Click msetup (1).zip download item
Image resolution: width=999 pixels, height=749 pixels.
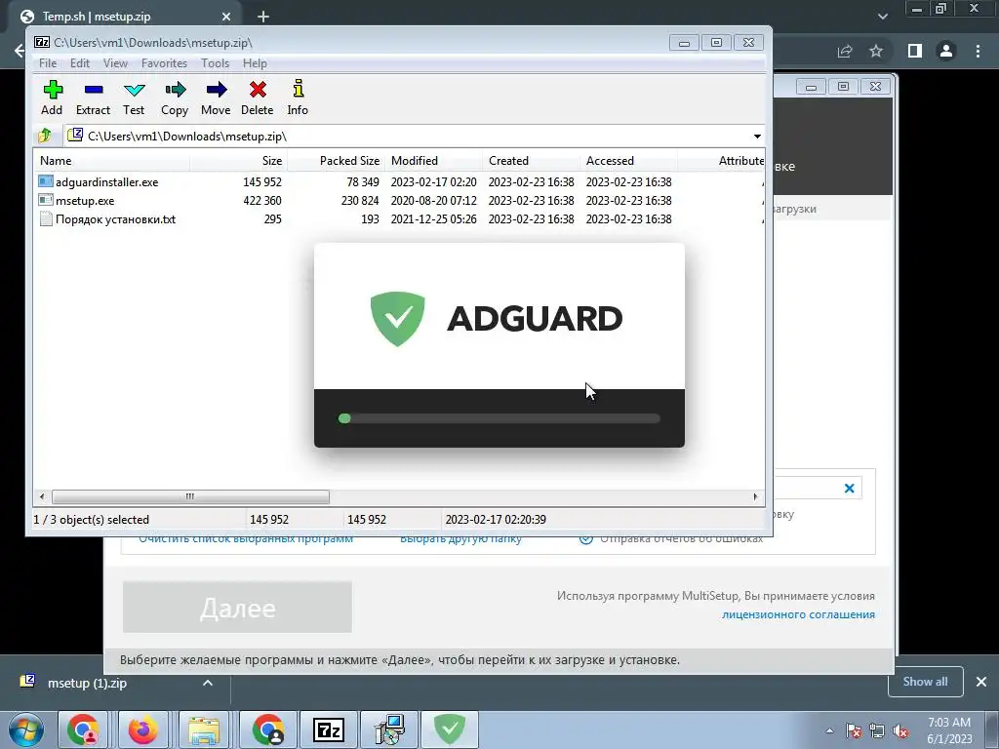(x=87, y=683)
